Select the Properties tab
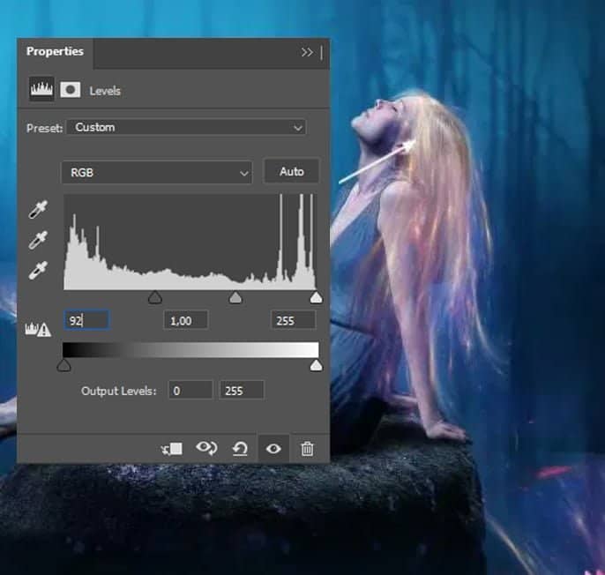This screenshot has height=575, width=605. 55,52
